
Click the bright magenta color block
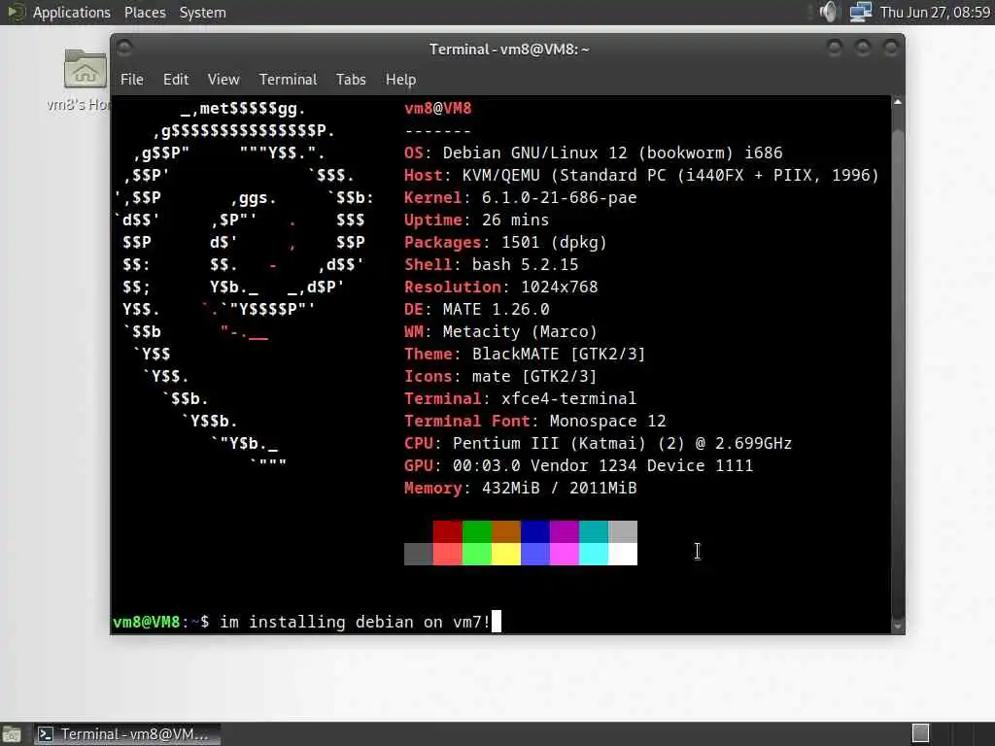click(565, 554)
